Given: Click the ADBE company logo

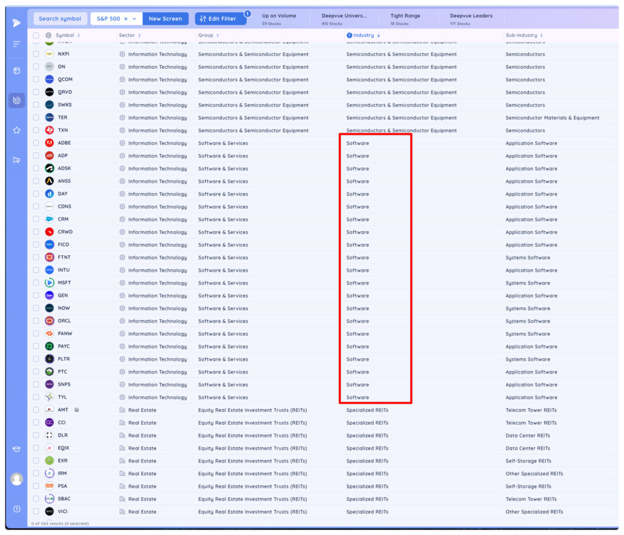Looking at the screenshot, I should (x=49, y=143).
